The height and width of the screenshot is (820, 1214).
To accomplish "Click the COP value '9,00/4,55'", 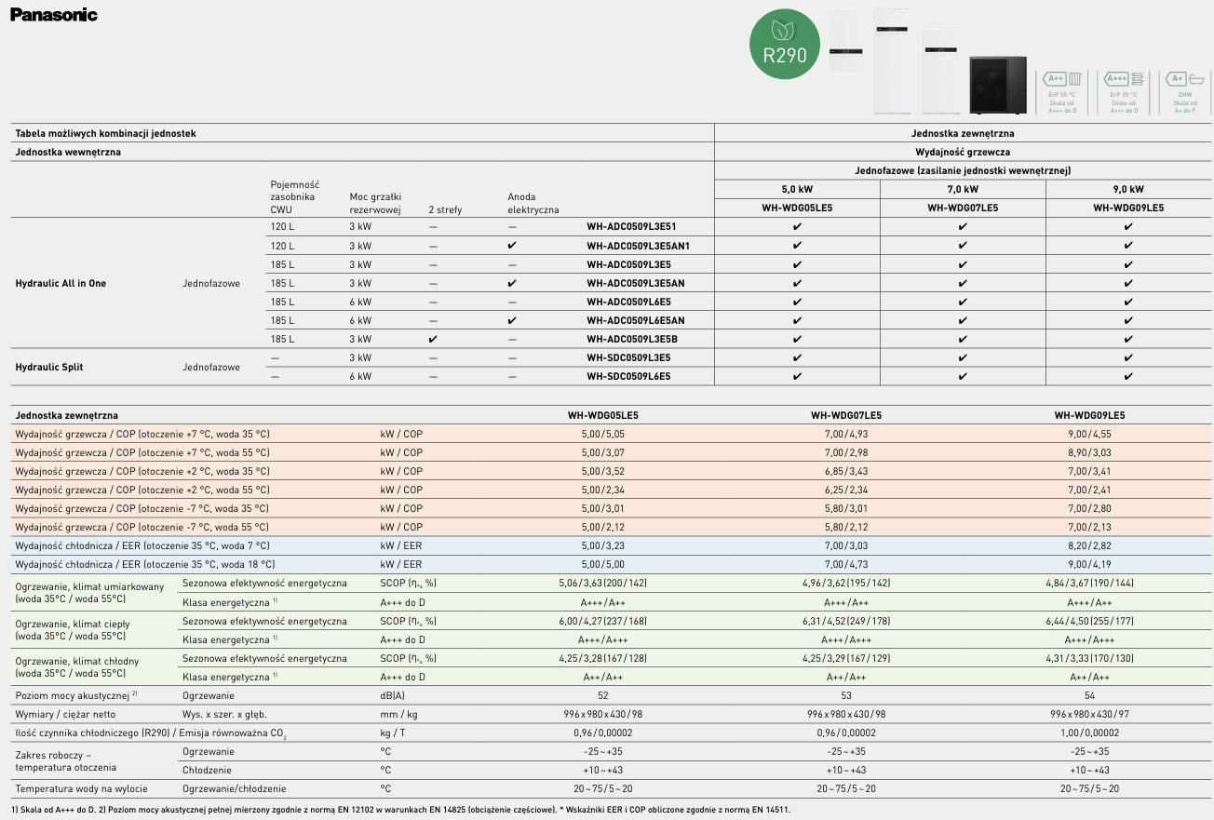I will coord(1089,434).
